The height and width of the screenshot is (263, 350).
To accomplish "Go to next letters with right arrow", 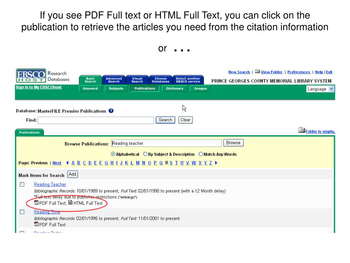I will 216,163.
